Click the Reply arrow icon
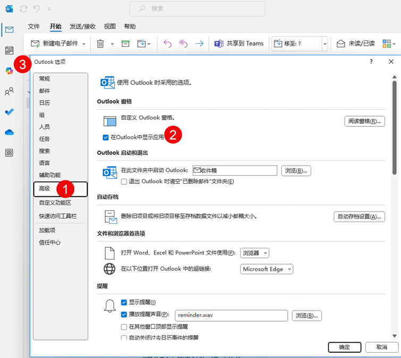Image resolution: width=401 pixels, height=358 pixels. (168, 44)
